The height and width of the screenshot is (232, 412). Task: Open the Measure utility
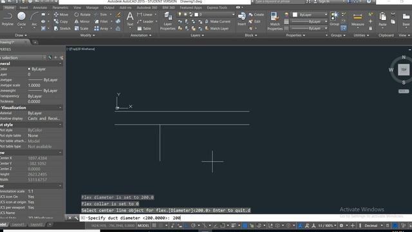(x=358, y=20)
